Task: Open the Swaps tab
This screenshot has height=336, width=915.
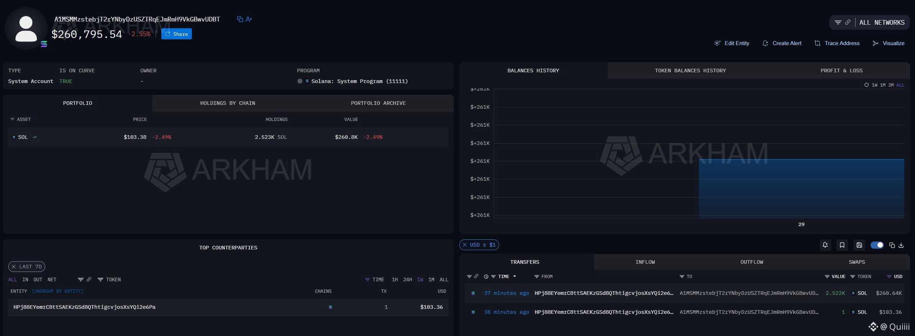Action: [x=857, y=262]
